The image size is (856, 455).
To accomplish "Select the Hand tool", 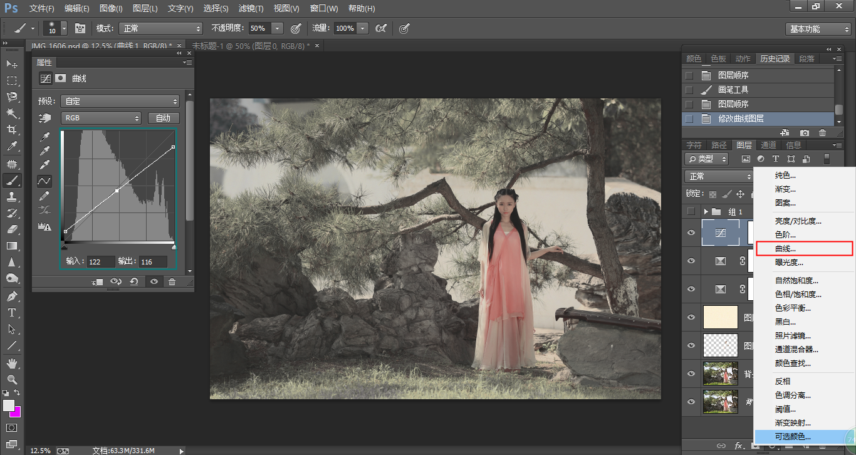I will (12, 363).
